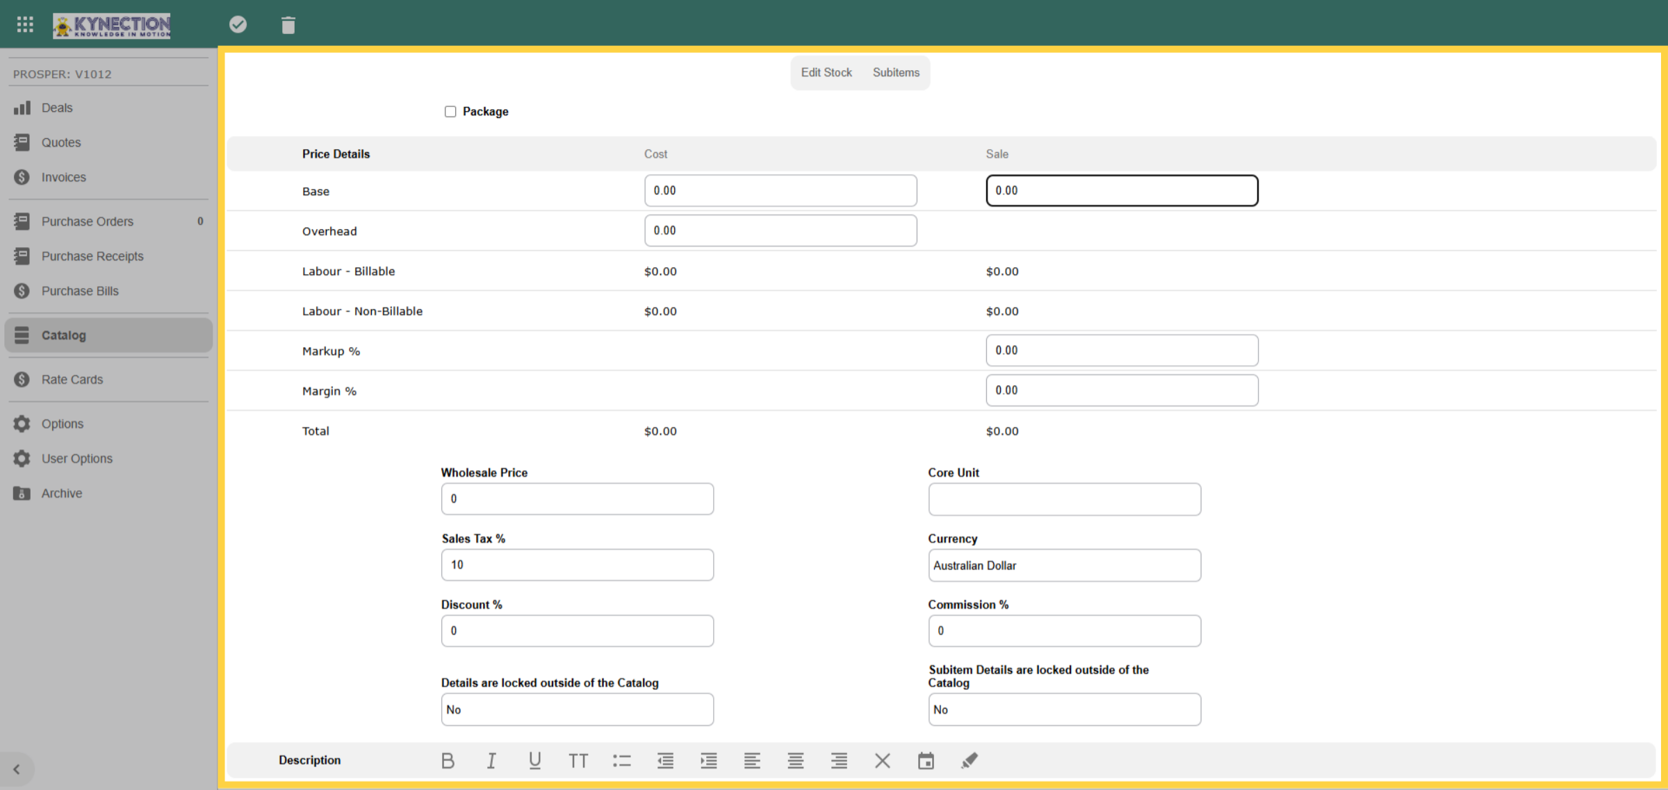Select the Edit Stock tab

pyautogui.click(x=826, y=72)
